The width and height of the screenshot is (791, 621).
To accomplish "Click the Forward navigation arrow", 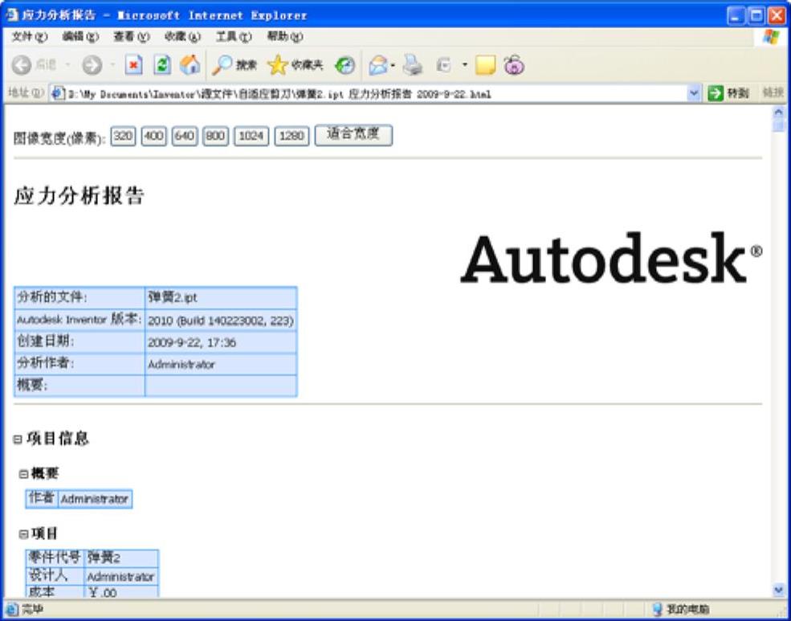I will [92, 65].
